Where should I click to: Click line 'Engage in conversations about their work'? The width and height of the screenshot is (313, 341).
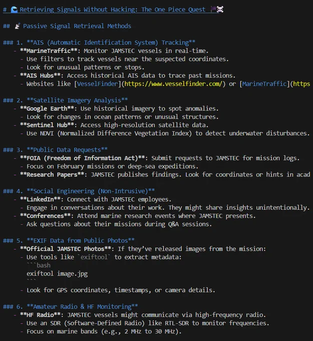click(168, 208)
